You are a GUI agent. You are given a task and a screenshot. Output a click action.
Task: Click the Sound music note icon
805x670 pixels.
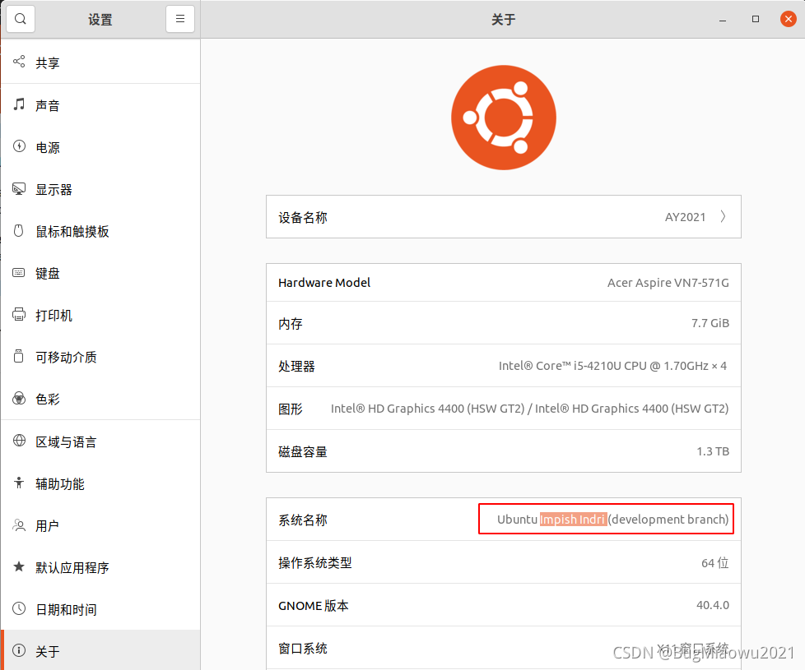click(x=19, y=104)
